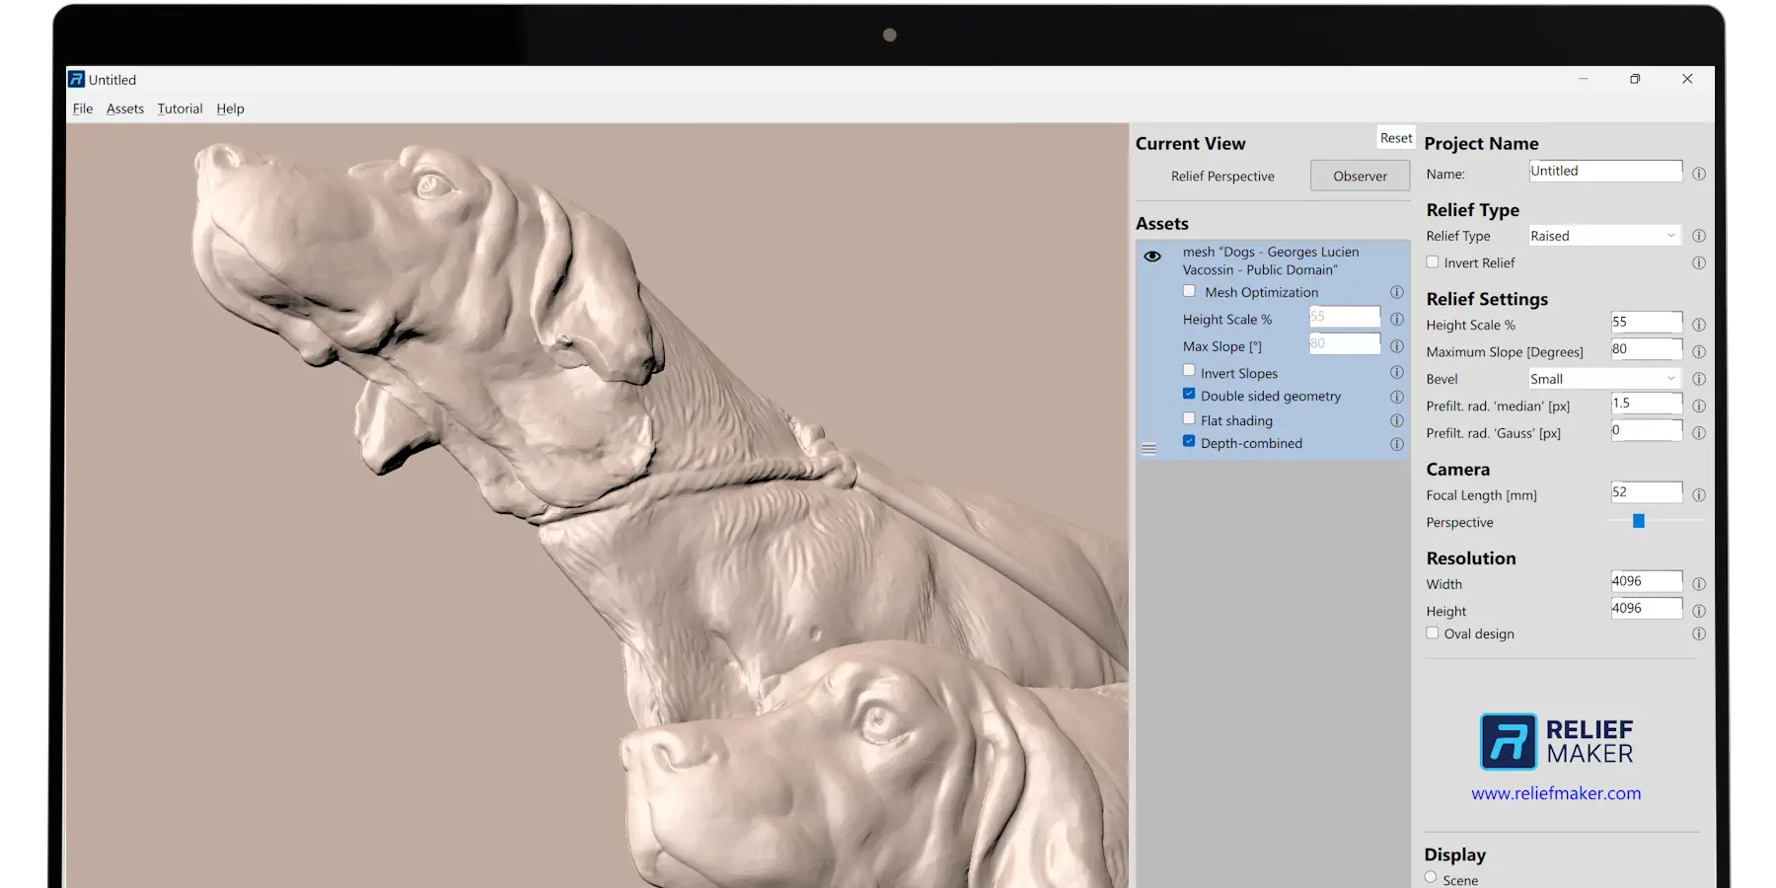The height and width of the screenshot is (888, 1776).
Task: Enable the Mesh Optimization checkbox
Action: coord(1189,291)
